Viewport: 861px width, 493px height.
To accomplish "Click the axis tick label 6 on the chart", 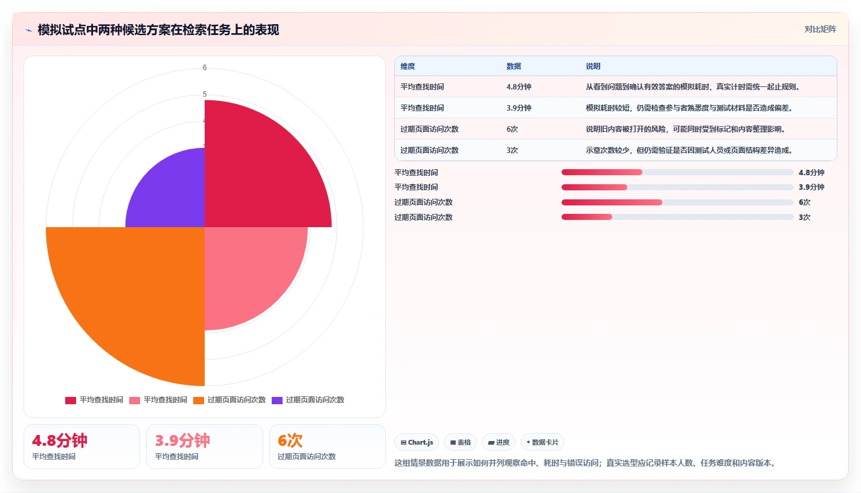I will coord(205,68).
